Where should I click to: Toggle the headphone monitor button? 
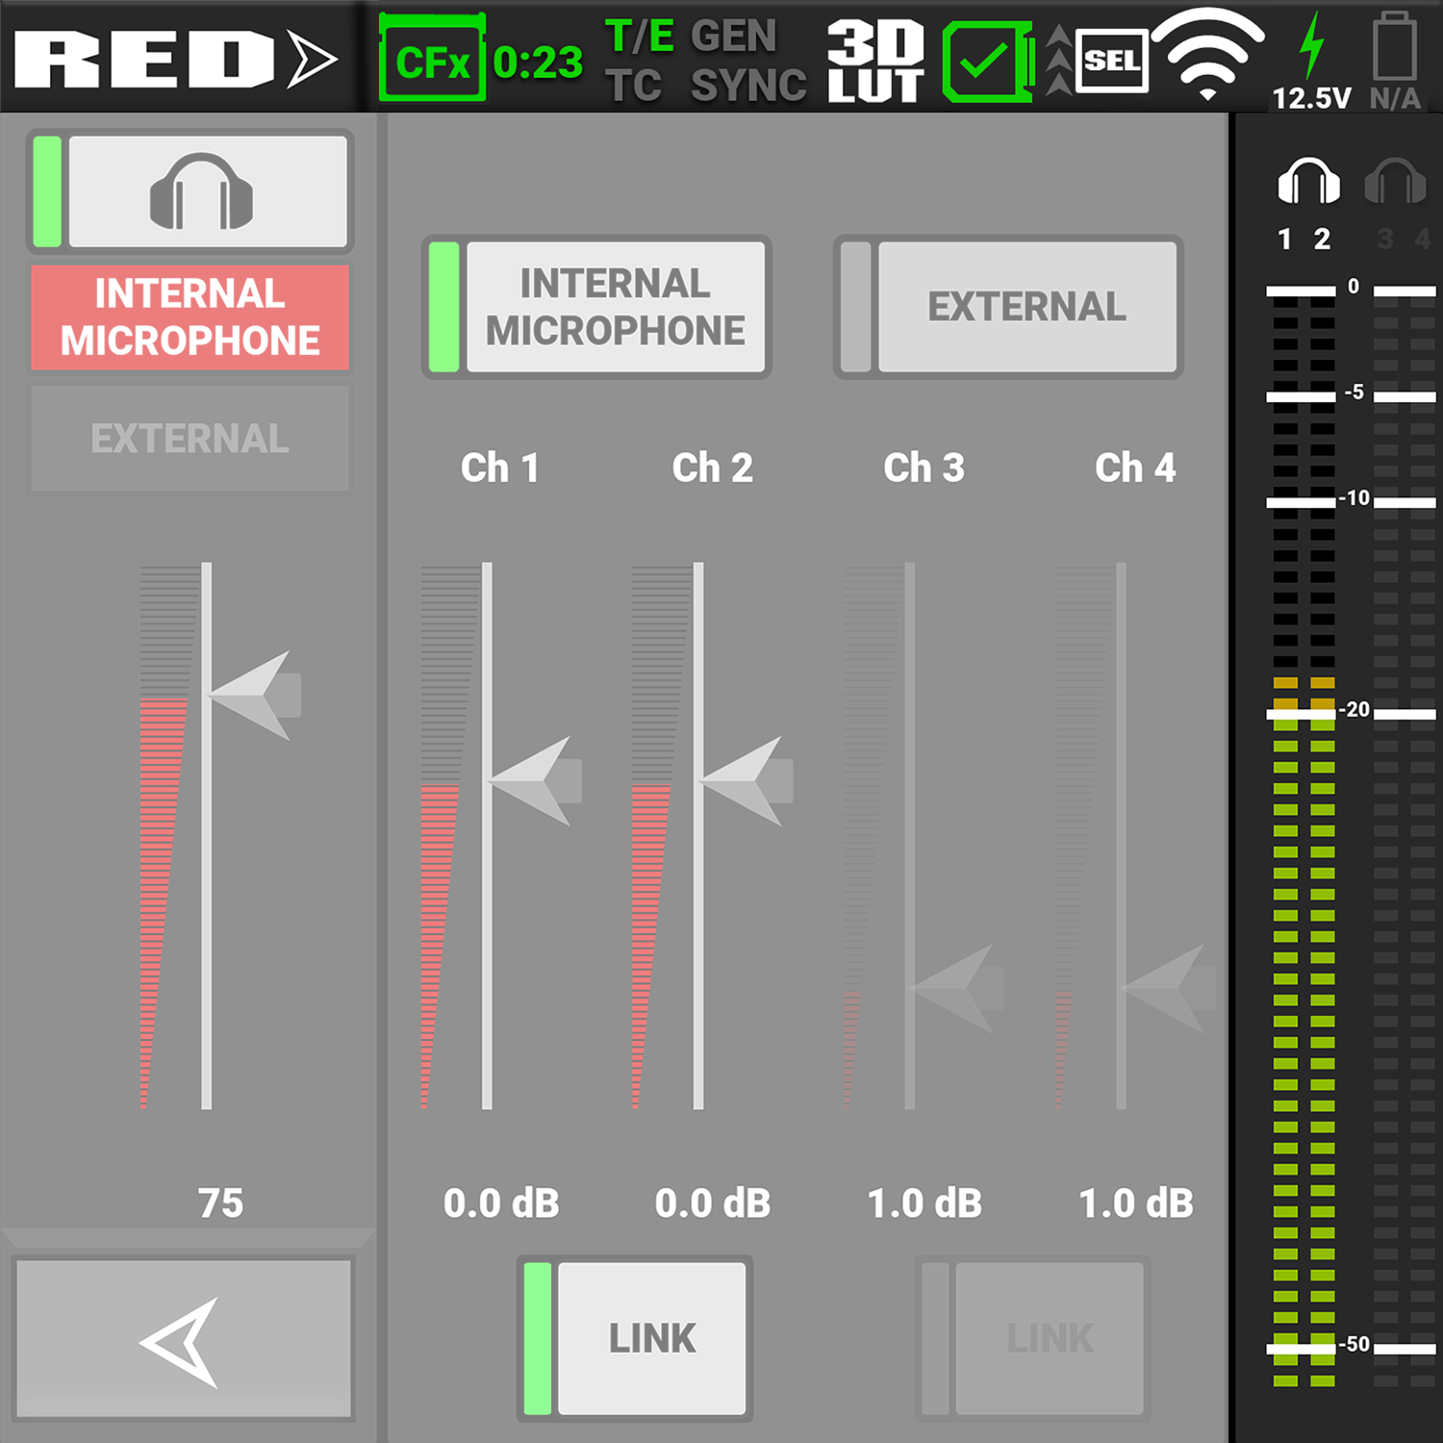pyautogui.click(x=190, y=191)
